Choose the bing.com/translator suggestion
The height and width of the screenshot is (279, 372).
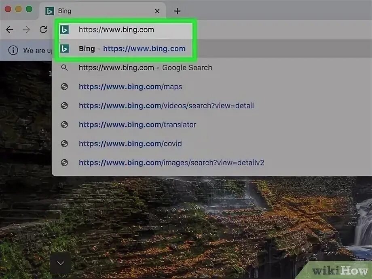coord(211,125)
